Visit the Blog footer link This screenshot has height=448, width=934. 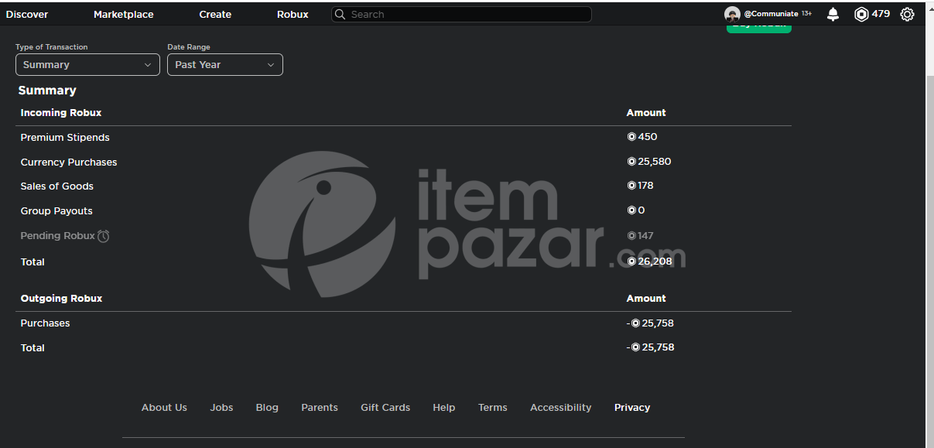(267, 408)
